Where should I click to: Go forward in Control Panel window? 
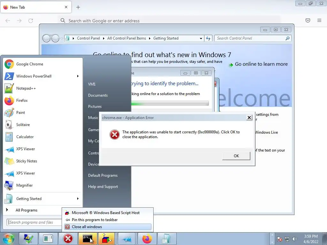pyautogui.click(x=55, y=38)
